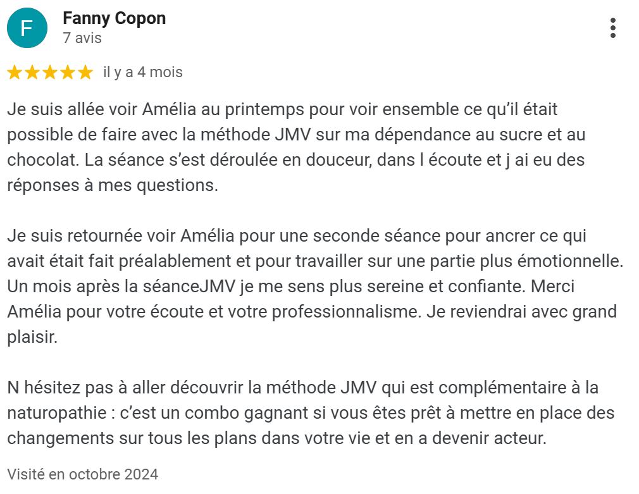Select the third gold rating star
The image size is (639, 494).
coord(50,73)
